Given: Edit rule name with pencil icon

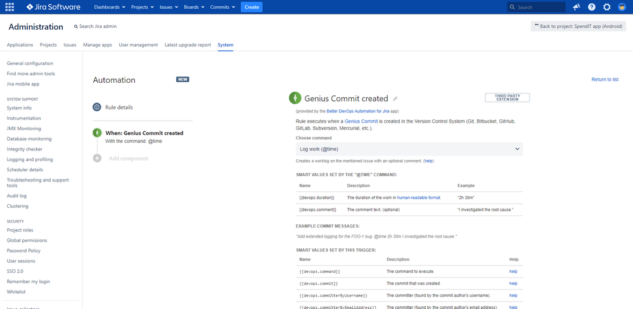Looking at the screenshot, I should 395,99.
